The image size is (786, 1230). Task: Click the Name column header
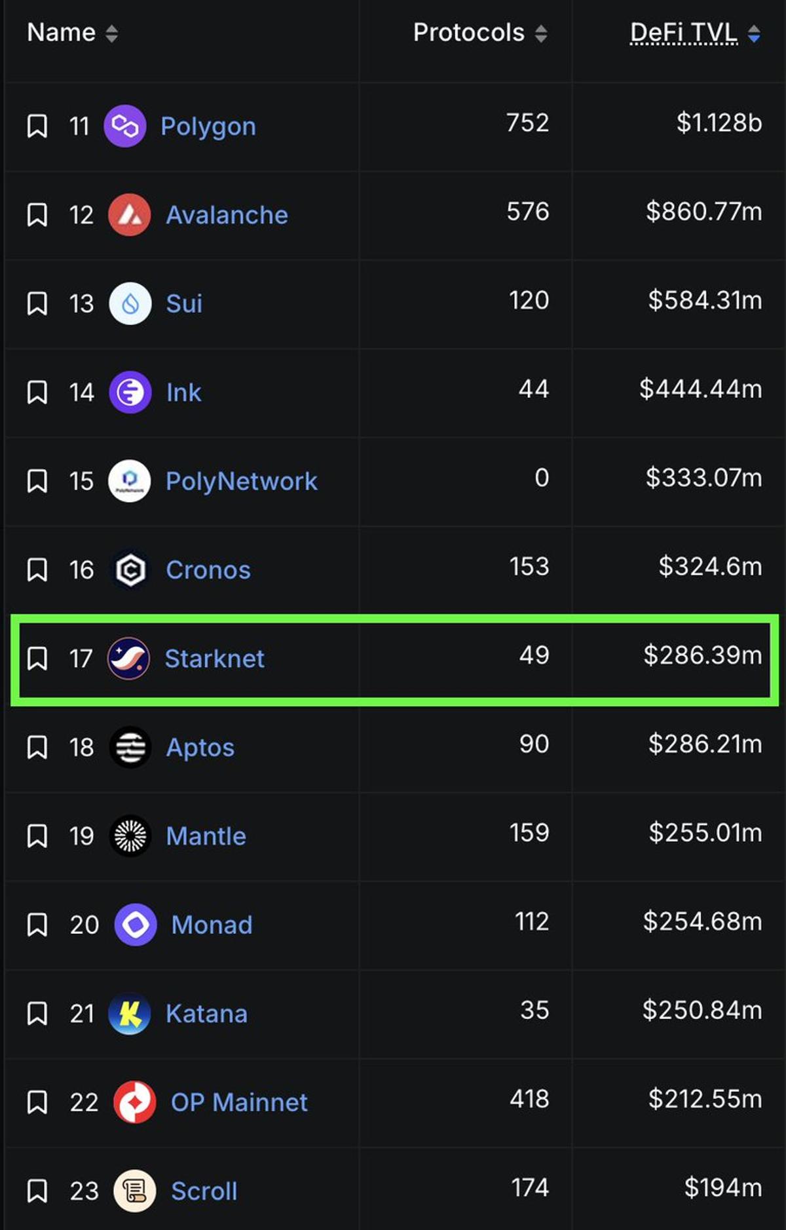click(x=62, y=32)
